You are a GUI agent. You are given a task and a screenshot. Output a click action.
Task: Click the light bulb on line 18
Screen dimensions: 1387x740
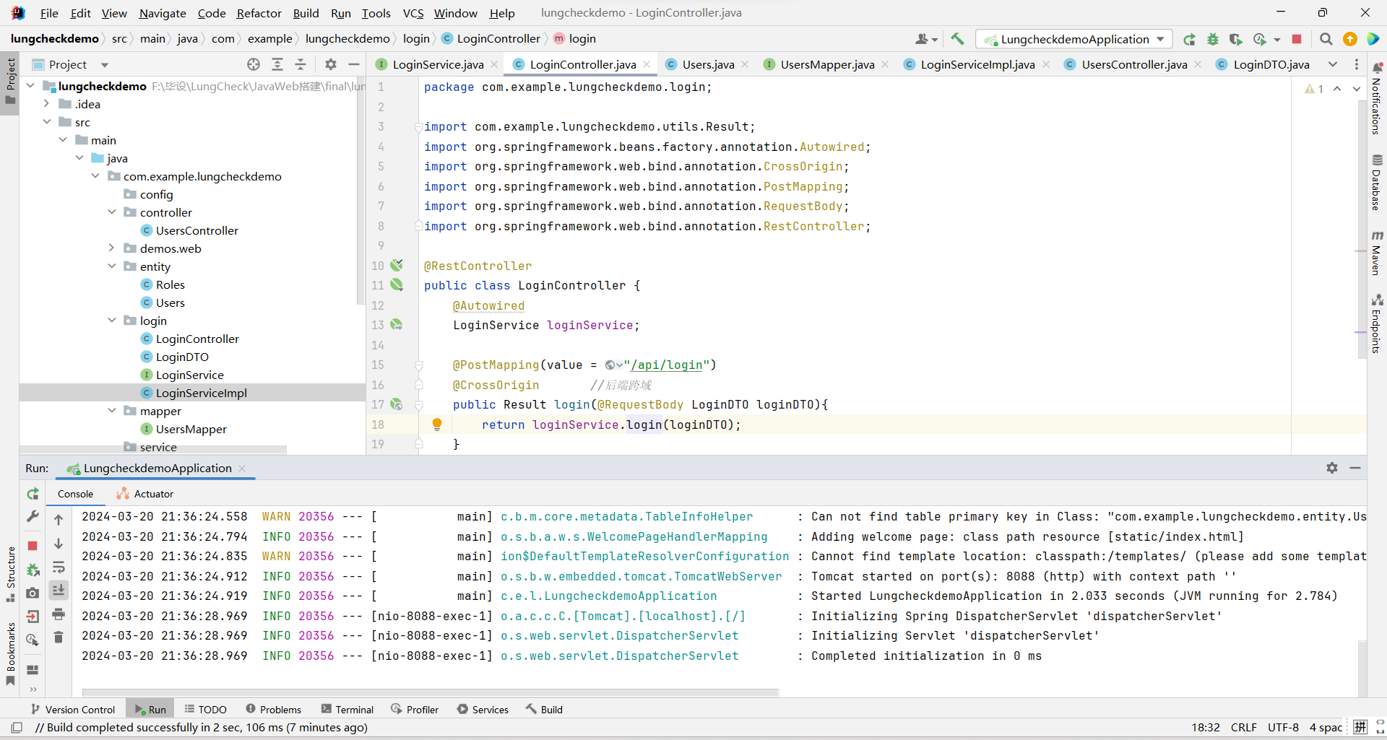click(437, 425)
